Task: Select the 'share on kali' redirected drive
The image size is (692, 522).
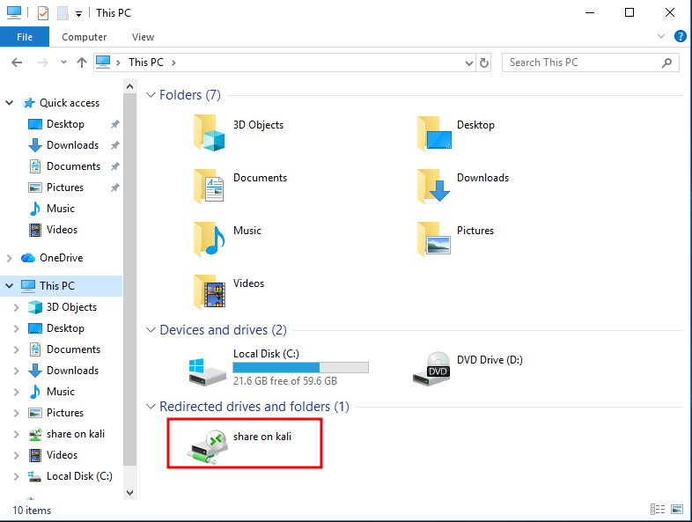Action: 245,444
